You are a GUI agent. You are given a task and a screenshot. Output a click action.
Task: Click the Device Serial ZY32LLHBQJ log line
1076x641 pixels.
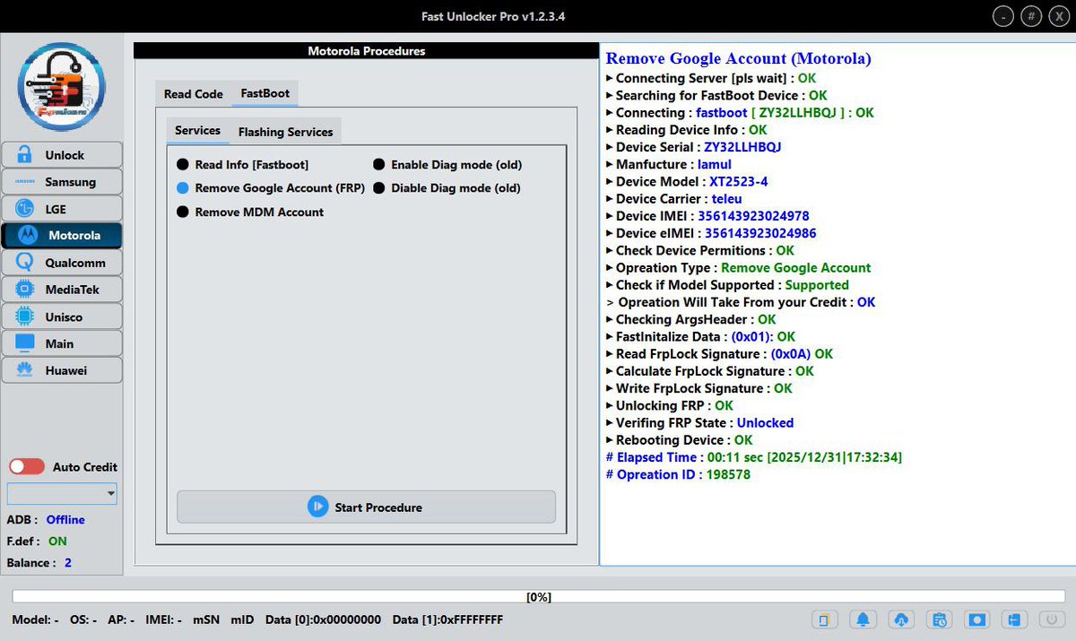click(x=694, y=147)
